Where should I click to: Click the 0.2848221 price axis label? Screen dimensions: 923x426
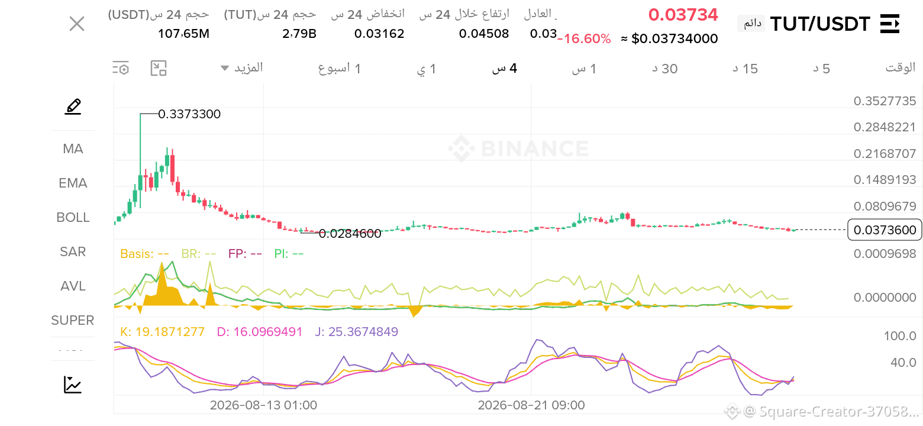pyautogui.click(x=885, y=127)
